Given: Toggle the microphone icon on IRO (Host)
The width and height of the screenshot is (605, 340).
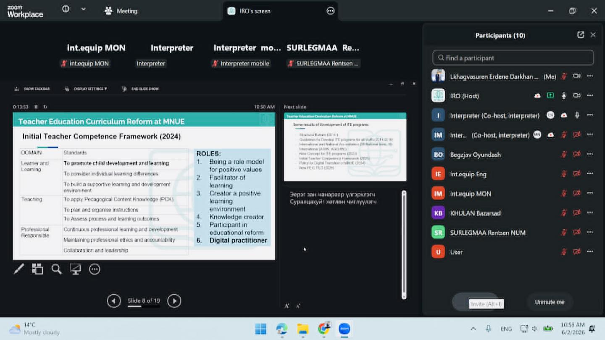Looking at the screenshot, I should point(564,96).
